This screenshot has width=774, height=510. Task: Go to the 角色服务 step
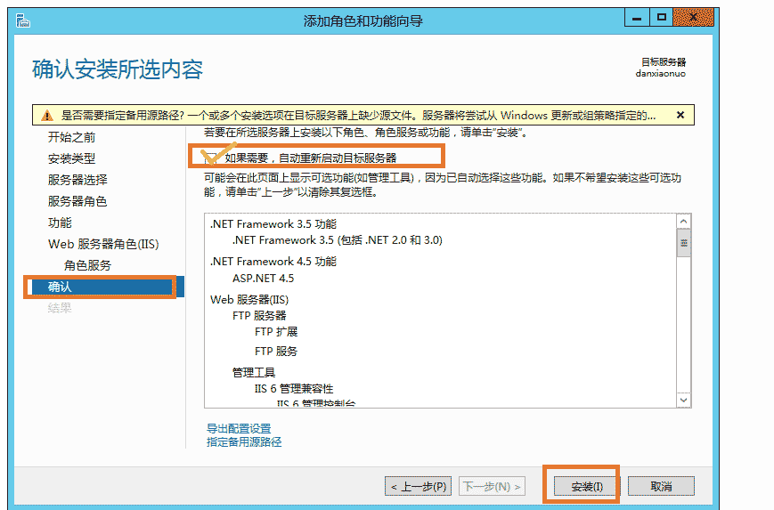(x=87, y=265)
